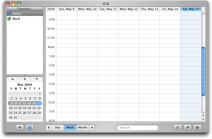212x139 pixels.
Task: Click the 9:00 time label
Action: 52,19
